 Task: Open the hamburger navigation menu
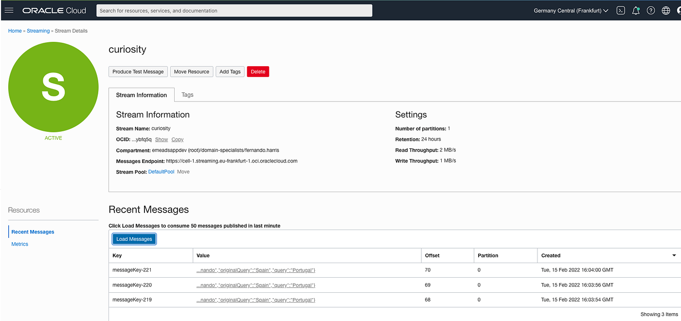click(9, 10)
